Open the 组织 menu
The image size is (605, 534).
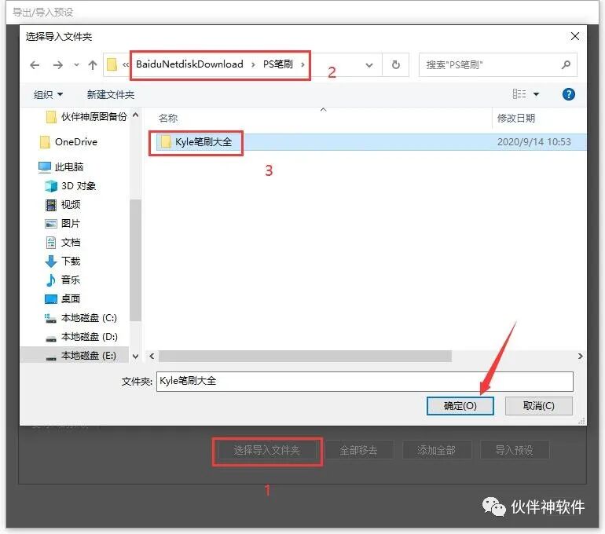(x=48, y=94)
